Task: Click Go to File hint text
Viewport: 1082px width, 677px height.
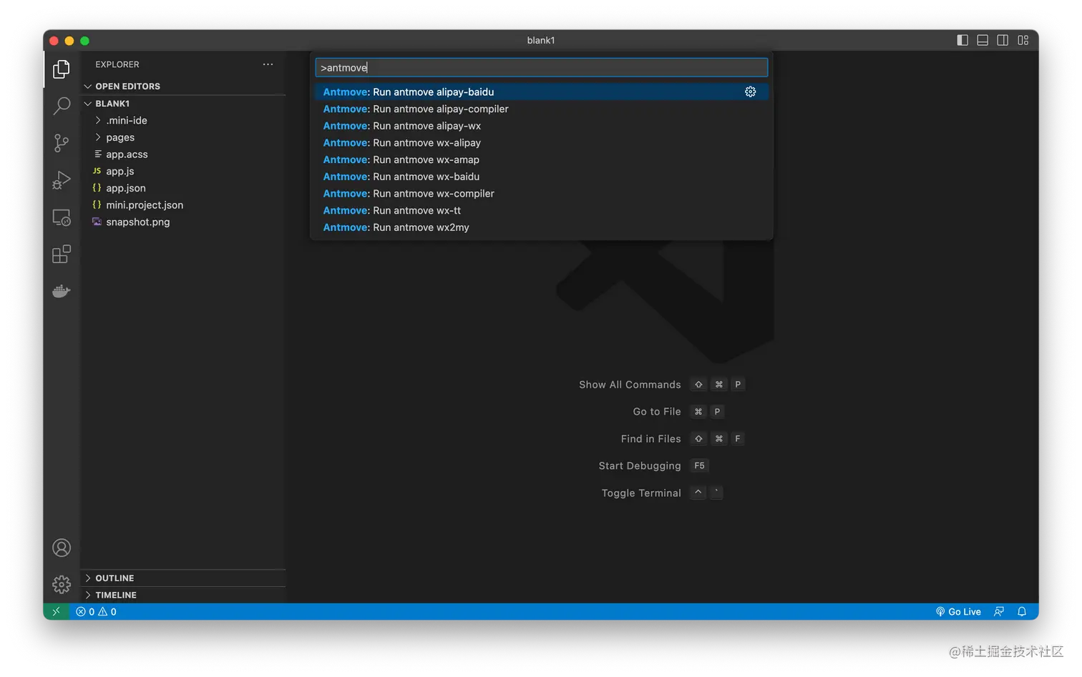Action: tap(657, 412)
